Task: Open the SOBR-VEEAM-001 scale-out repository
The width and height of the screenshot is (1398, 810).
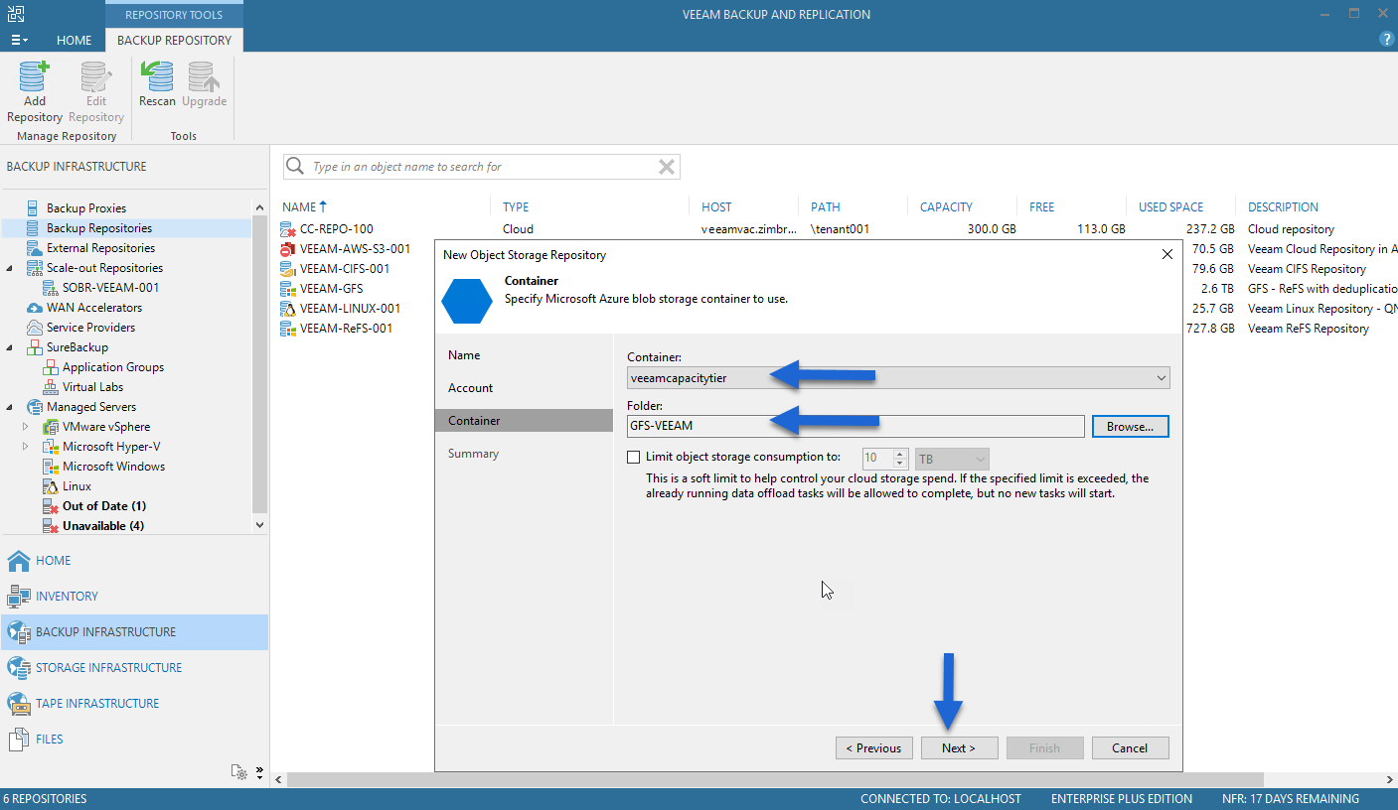Action: point(110,288)
